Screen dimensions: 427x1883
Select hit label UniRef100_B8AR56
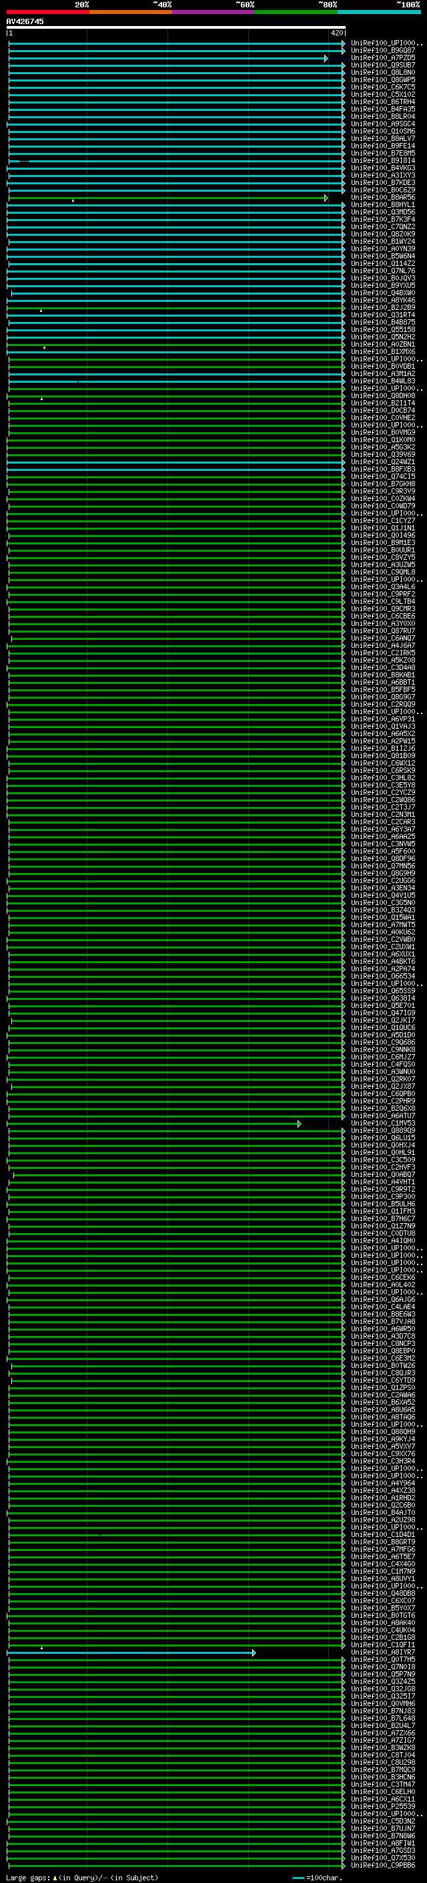coord(383,197)
